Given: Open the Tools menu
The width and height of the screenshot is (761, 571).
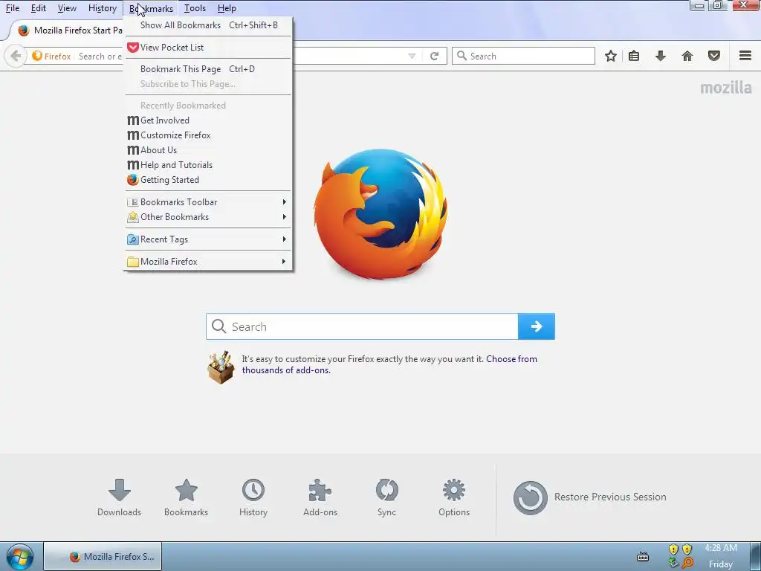Looking at the screenshot, I should coord(195,8).
